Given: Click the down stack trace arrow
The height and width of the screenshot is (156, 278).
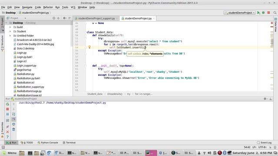Looking at the screenshot, I should [x=13, y=109].
